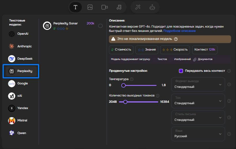Viewport: 236px width, 149px height.
Task: Toggle the Передавать весь контекст checkbox
Action: tap(181, 71)
